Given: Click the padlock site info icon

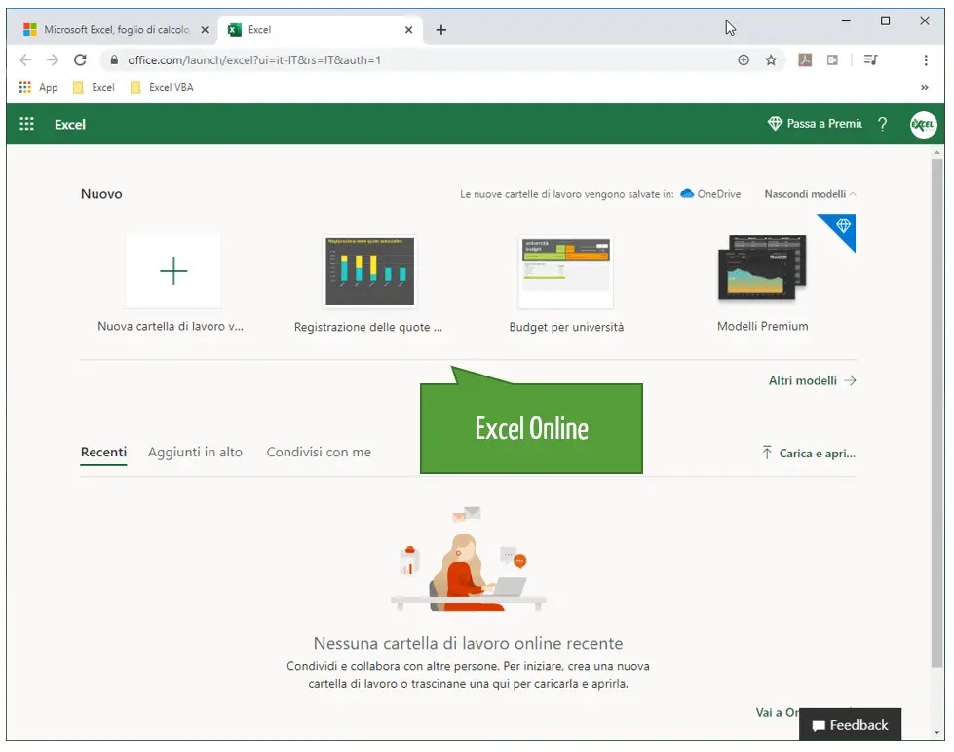Looking at the screenshot, I should 114,59.
